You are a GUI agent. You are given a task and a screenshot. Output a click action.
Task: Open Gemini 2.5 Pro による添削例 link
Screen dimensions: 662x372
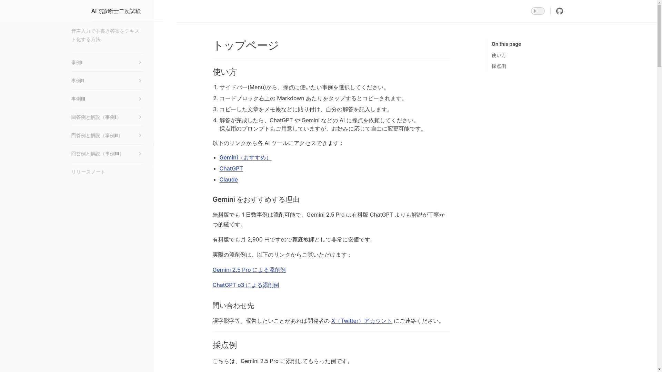coord(249,270)
